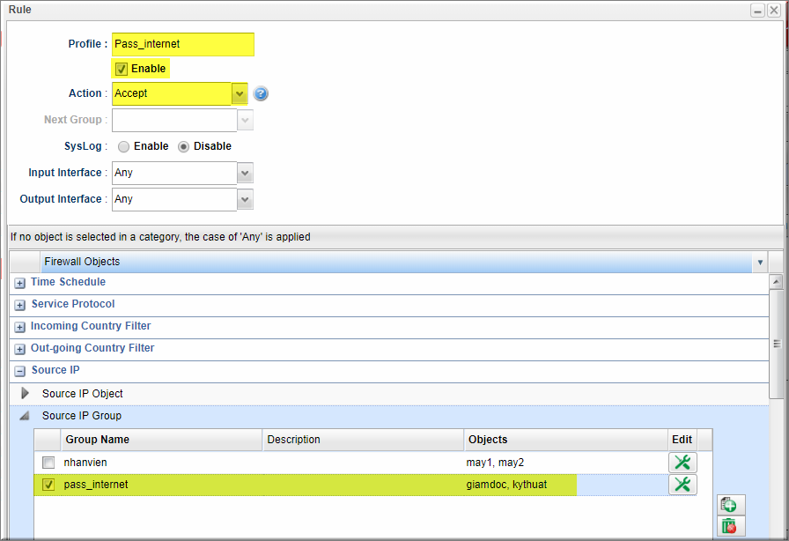Open the Input Interface dropdown
Screen dimensions: 789x541
tap(245, 173)
